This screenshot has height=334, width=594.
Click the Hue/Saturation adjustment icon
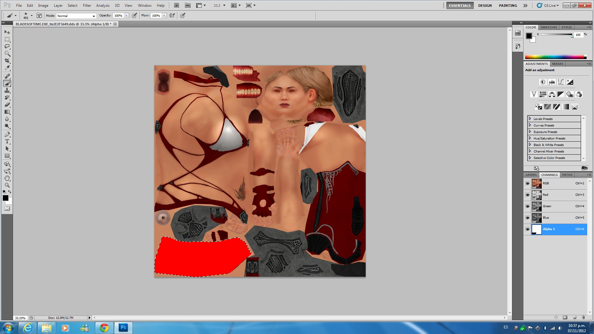point(543,94)
